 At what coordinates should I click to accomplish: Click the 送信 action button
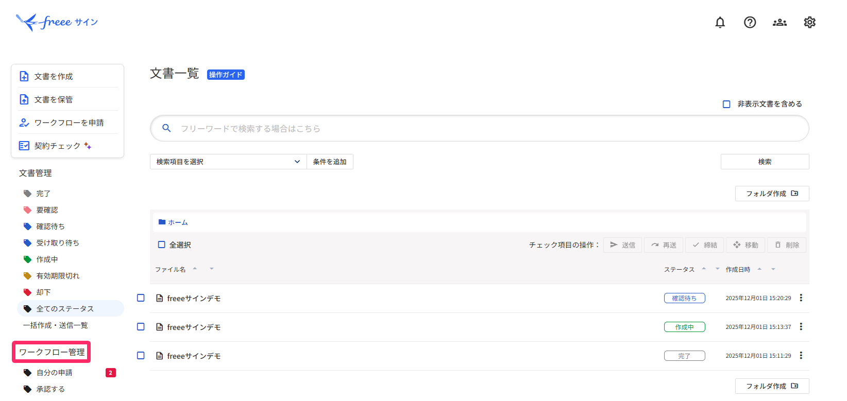622,245
